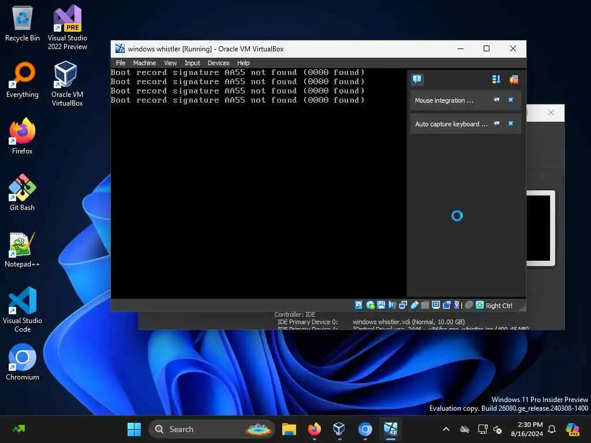Image resolution: width=591 pixels, height=443 pixels.
Task: Dismiss the Auto capture keyboard notification with X
Action: pyautogui.click(x=511, y=123)
